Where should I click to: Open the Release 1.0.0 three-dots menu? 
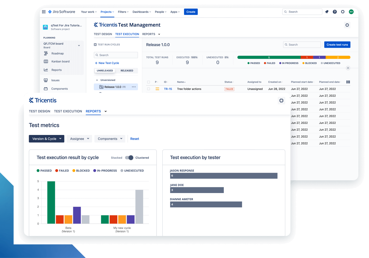coord(134,87)
